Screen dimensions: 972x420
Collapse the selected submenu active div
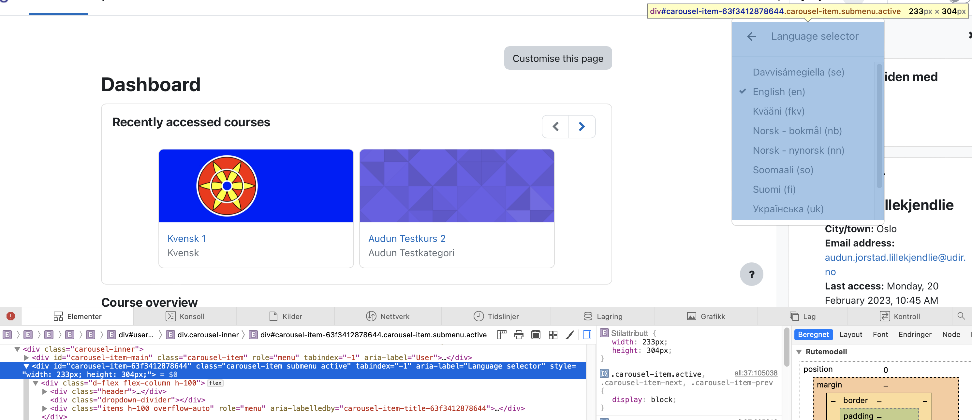click(26, 366)
